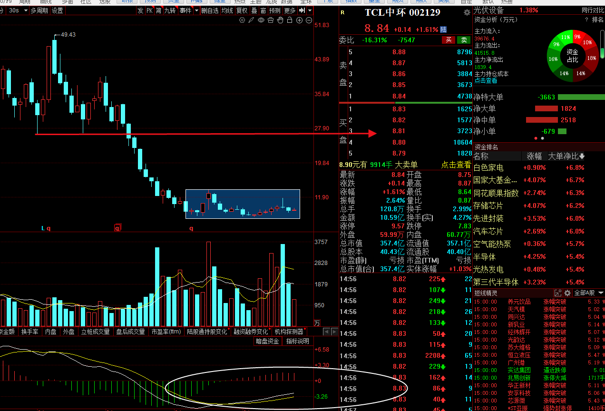
Task: Select the hand pan tool icon
Action: coord(280,20)
